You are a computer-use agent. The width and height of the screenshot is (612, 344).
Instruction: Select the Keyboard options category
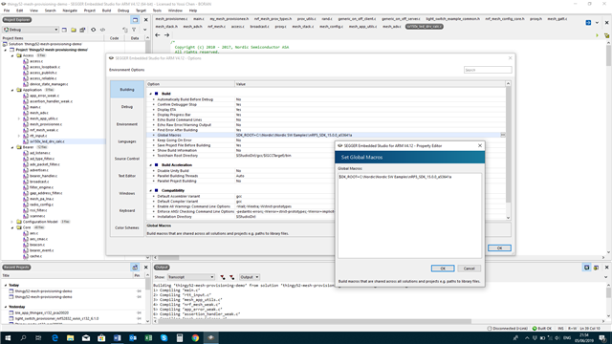tap(127, 210)
